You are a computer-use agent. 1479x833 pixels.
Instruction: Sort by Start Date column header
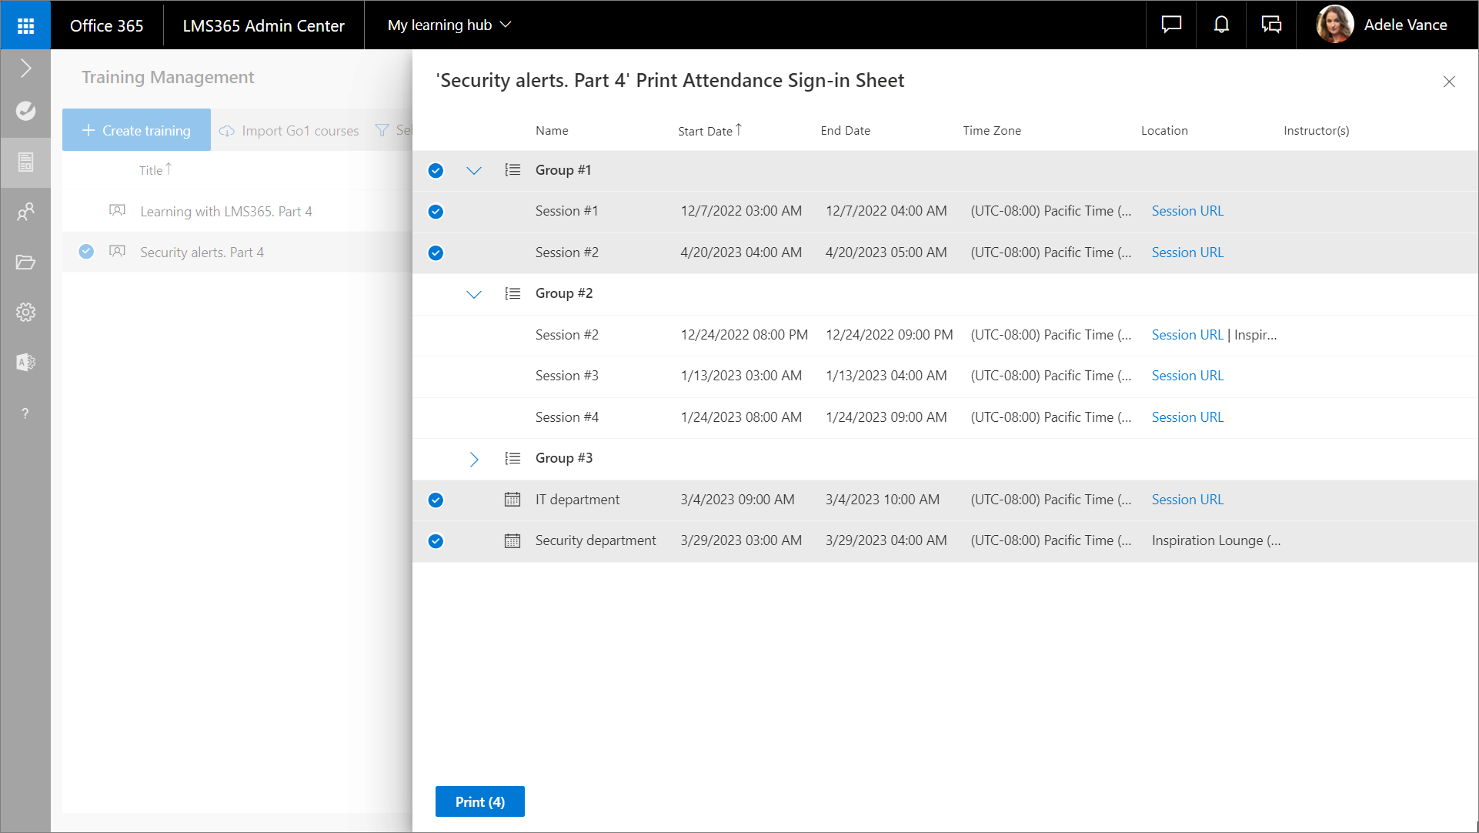706,131
